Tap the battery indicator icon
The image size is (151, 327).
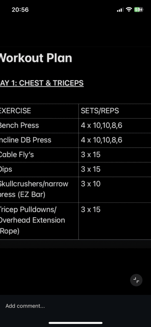tap(139, 10)
